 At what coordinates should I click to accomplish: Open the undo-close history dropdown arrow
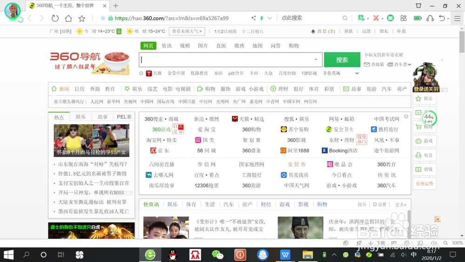pyautogui.click(x=448, y=19)
